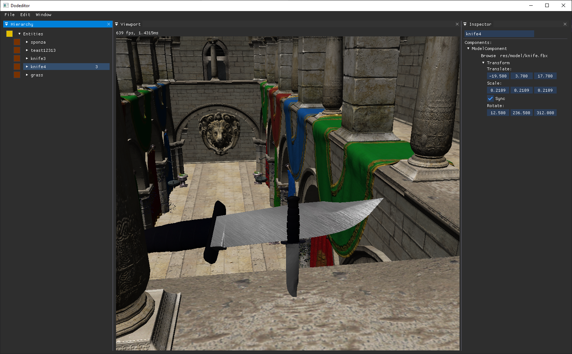Close the Viewport panel
The height and width of the screenshot is (354, 572).
coord(457,24)
